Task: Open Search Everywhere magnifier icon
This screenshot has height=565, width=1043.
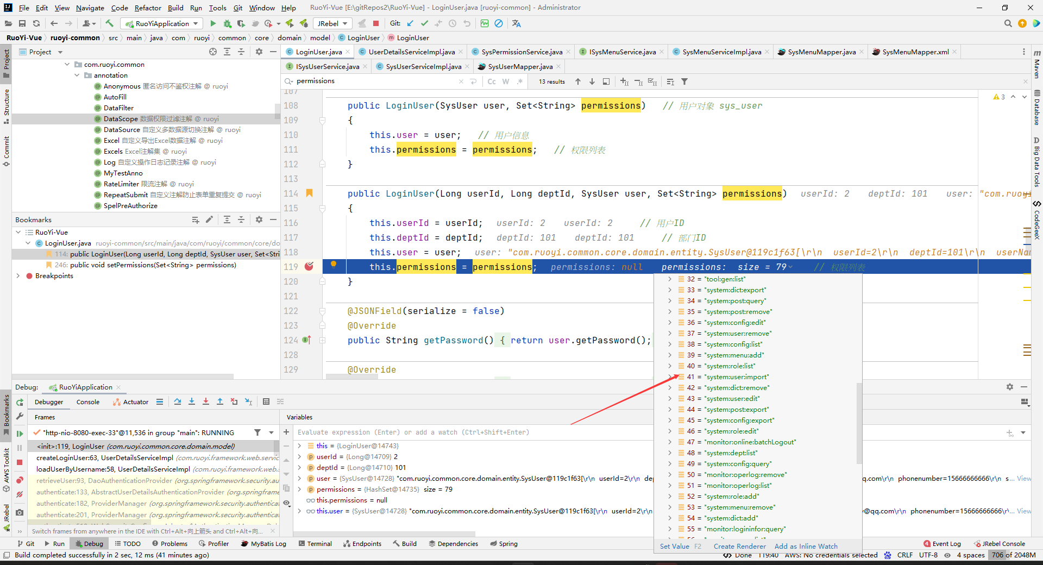Action: click(x=1008, y=23)
